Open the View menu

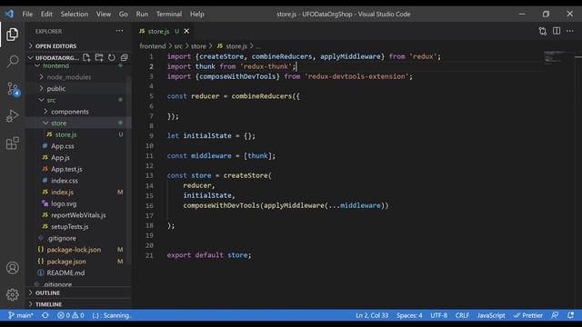click(104, 15)
